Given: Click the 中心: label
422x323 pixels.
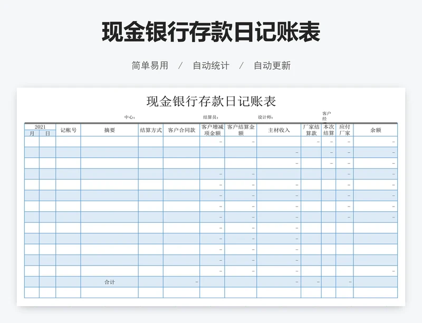Looking at the screenshot, I should tap(129, 118).
